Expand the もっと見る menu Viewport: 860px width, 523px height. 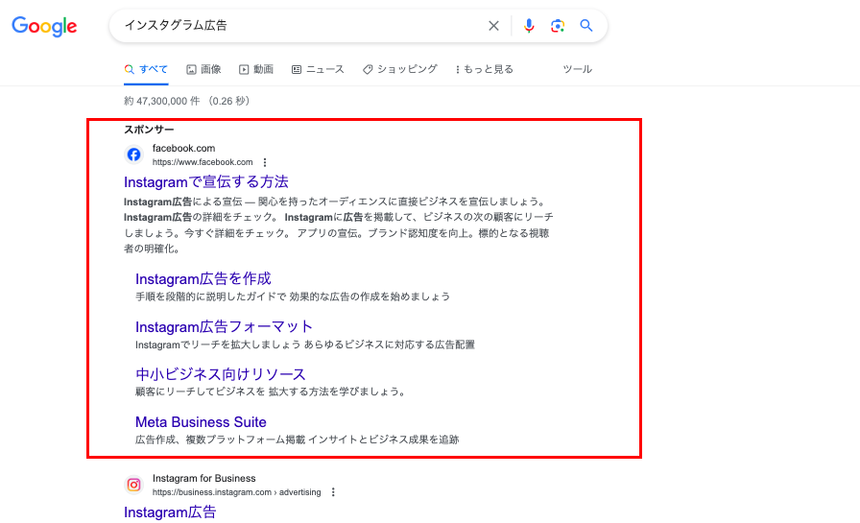point(485,69)
